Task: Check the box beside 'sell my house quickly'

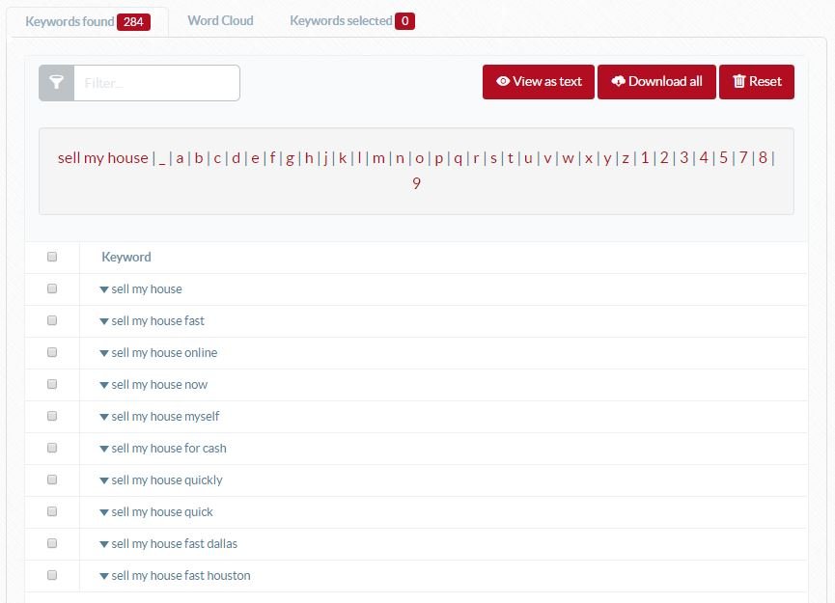Action: (52, 480)
